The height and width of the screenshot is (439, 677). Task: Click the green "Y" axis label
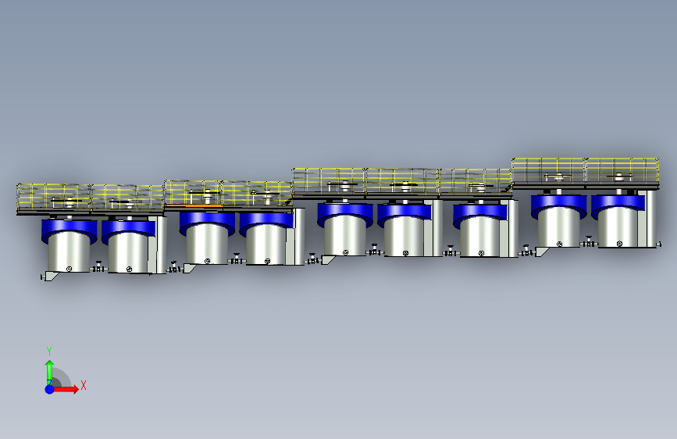coord(49,352)
